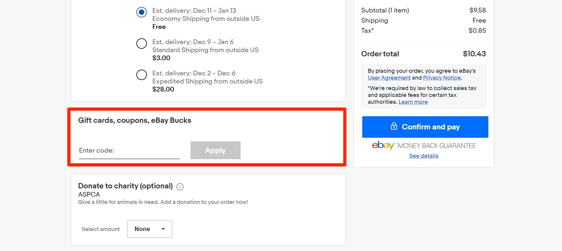Image resolution: width=562 pixels, height=251 pixels.
Task: Click the Gift cards, coupons, eBay Bucks heading
Action: (134, 120)
